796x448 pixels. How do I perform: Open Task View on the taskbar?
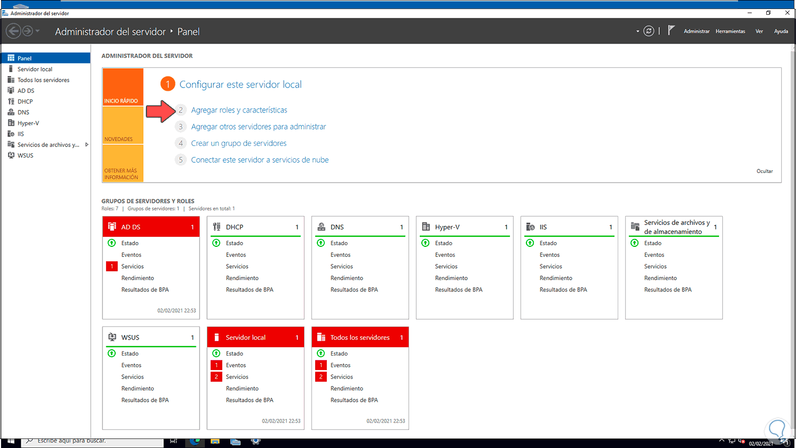(x=174, y=441)
